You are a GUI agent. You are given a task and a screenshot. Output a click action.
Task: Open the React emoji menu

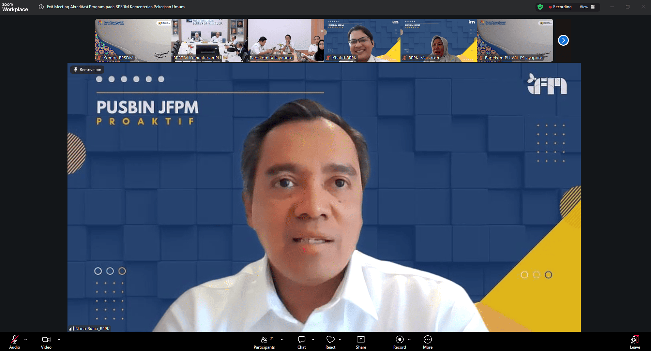coord(330,342)
